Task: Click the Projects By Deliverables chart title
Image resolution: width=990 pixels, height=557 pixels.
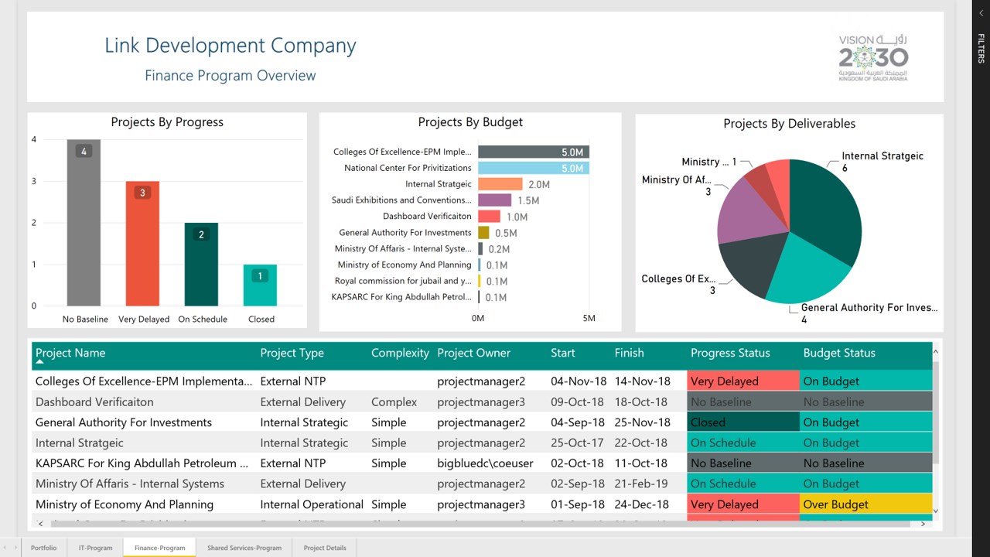Action: point(790,124)
